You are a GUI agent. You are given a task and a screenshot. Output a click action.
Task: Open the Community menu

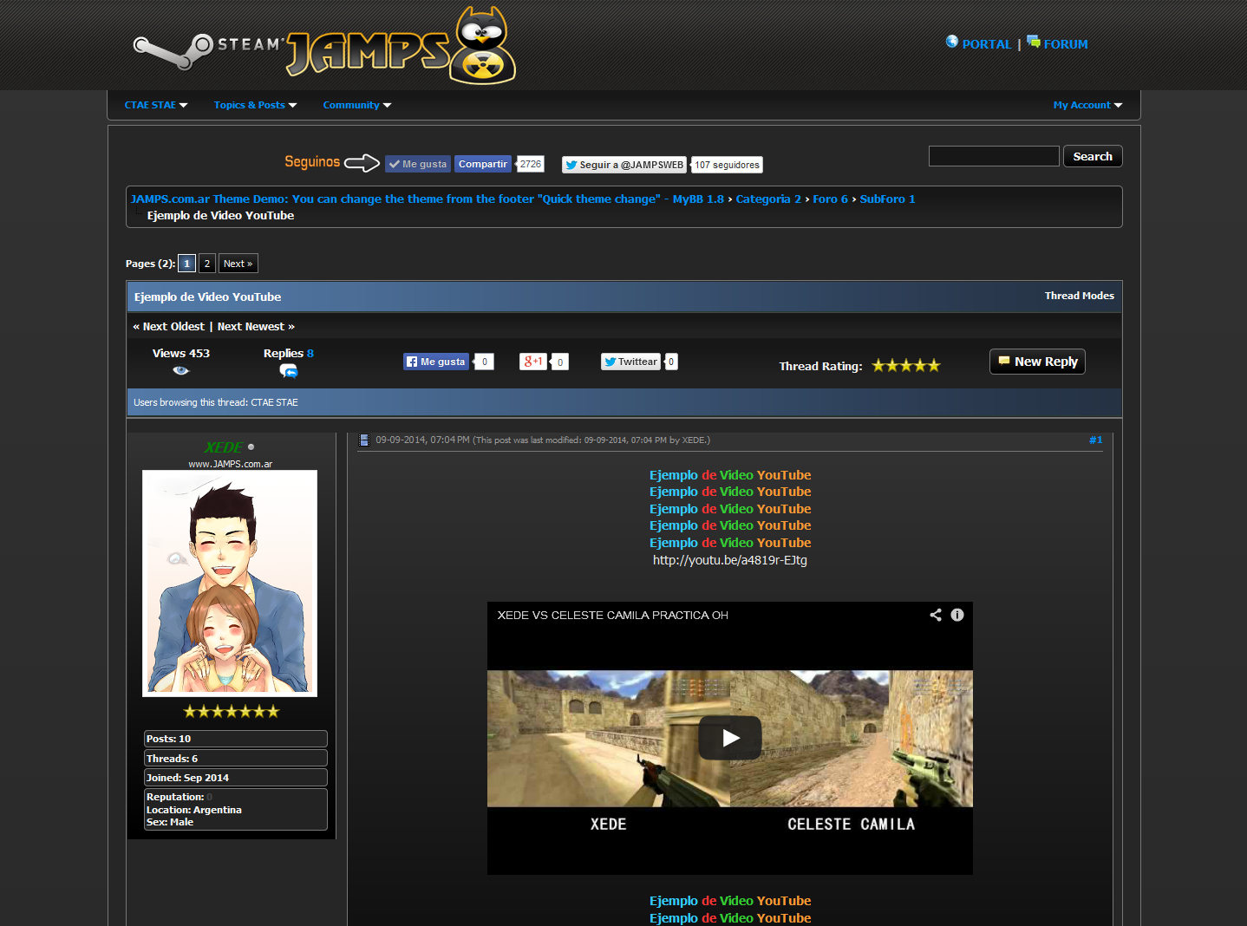(x=356, y=105)
